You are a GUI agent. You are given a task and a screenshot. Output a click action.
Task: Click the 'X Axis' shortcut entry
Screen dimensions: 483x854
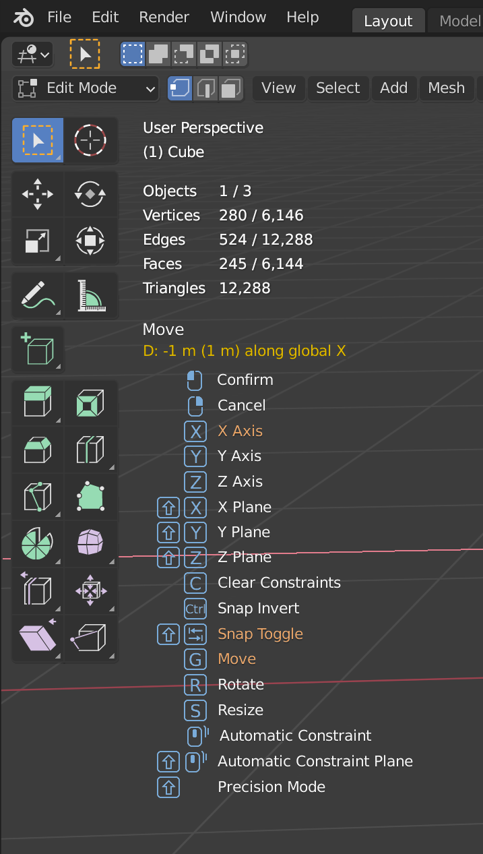pos(240,431)
